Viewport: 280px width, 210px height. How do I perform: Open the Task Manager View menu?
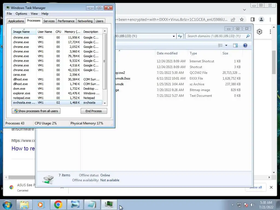pyautogui.click(x=34, y=14)
